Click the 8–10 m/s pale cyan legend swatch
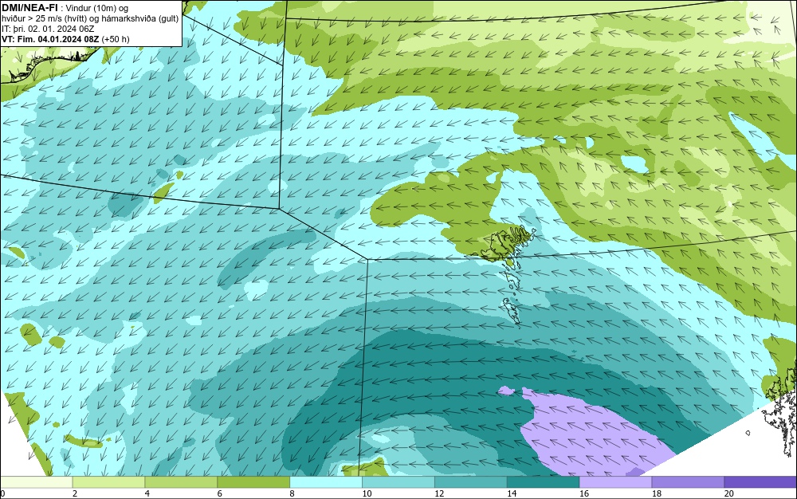Viewport: 797px width, 499px height. (326, 481)
